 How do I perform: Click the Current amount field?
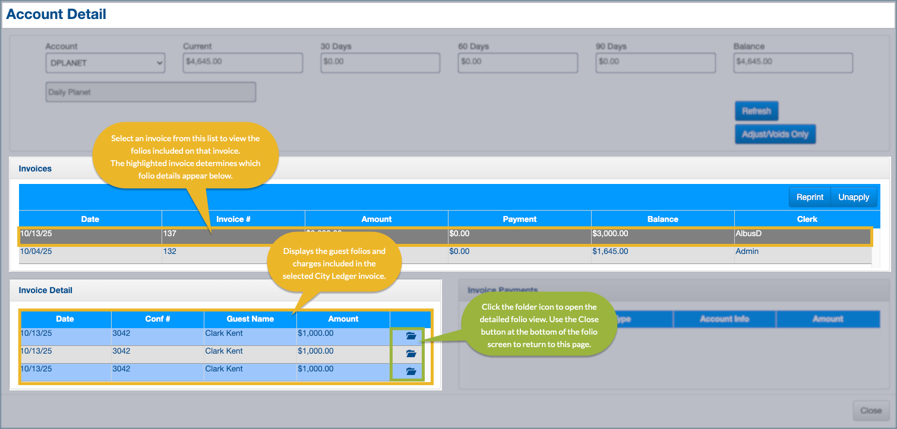(x=242, y=62)
